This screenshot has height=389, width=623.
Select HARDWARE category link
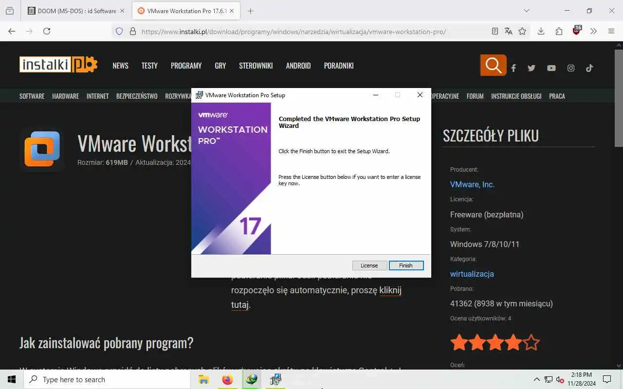(66, 96)
